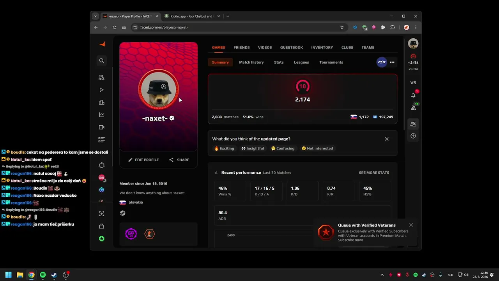Open the CLUBS tab

[x=347, y=47]
